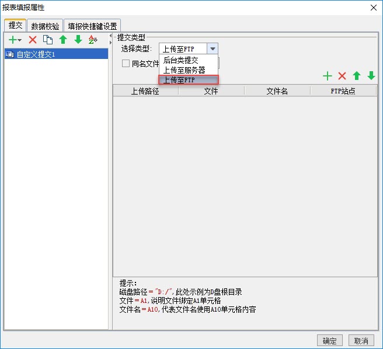Delete the selected submit with the left red X
This screenshot has width=383, height=349.
pyautogui.click(x=33, y=40)
